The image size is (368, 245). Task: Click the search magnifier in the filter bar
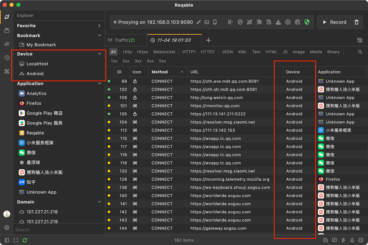coord(360,52)
